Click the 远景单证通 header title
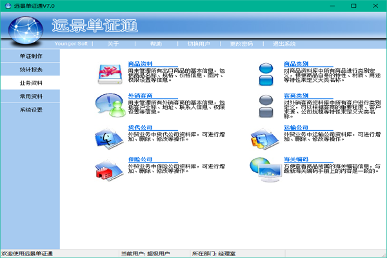 pyautogui.click(x=95, y=26)
